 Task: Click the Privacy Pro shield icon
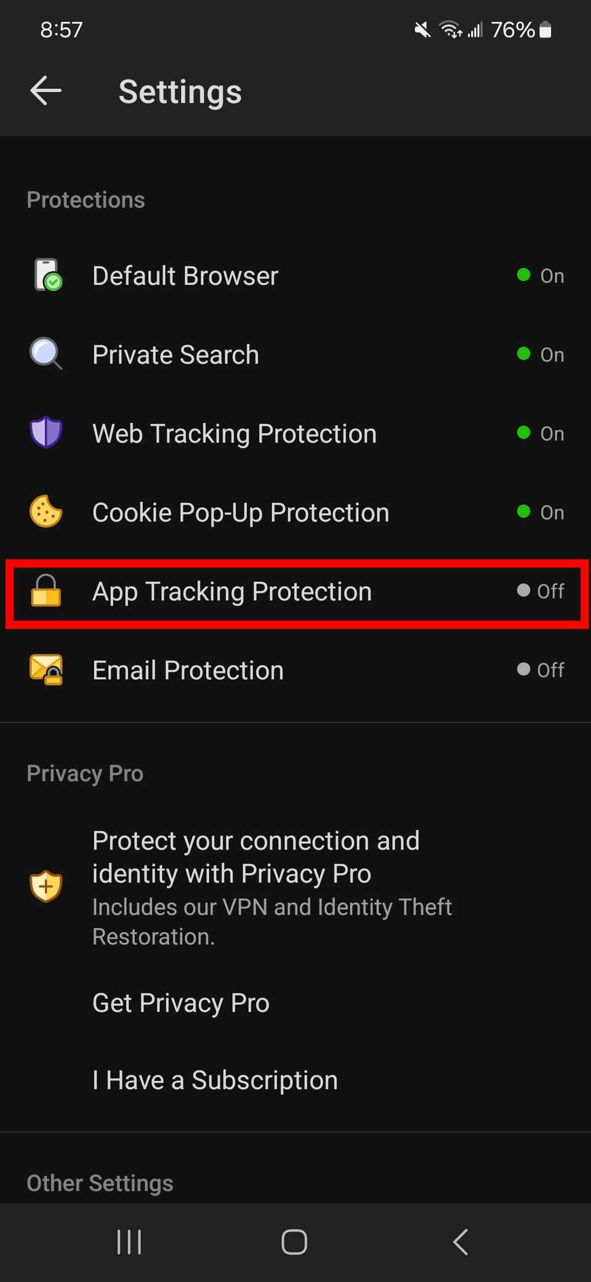46,887
